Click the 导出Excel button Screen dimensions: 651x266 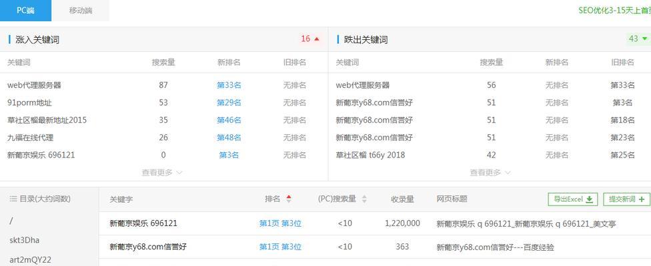(x=572, y=199)
